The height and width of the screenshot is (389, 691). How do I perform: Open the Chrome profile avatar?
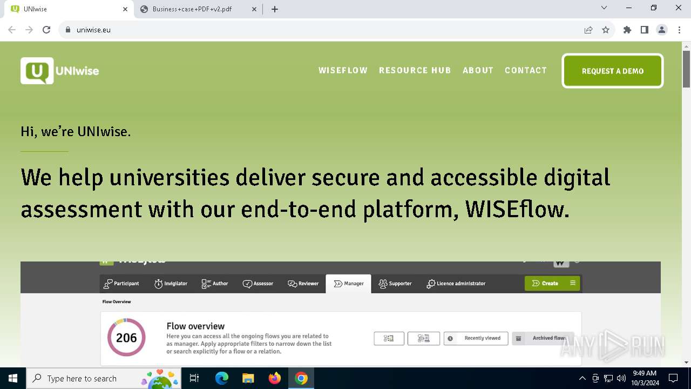[662, 30]
